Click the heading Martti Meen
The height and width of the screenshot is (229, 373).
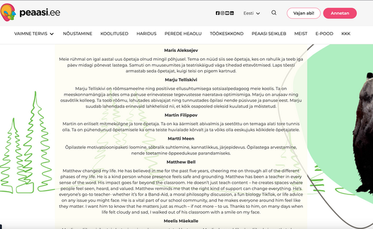pyautogui.click(x=181, y=139)
